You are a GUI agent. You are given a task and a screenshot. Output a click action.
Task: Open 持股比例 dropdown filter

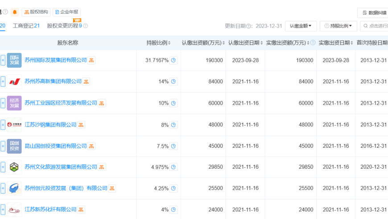[338, 26]
